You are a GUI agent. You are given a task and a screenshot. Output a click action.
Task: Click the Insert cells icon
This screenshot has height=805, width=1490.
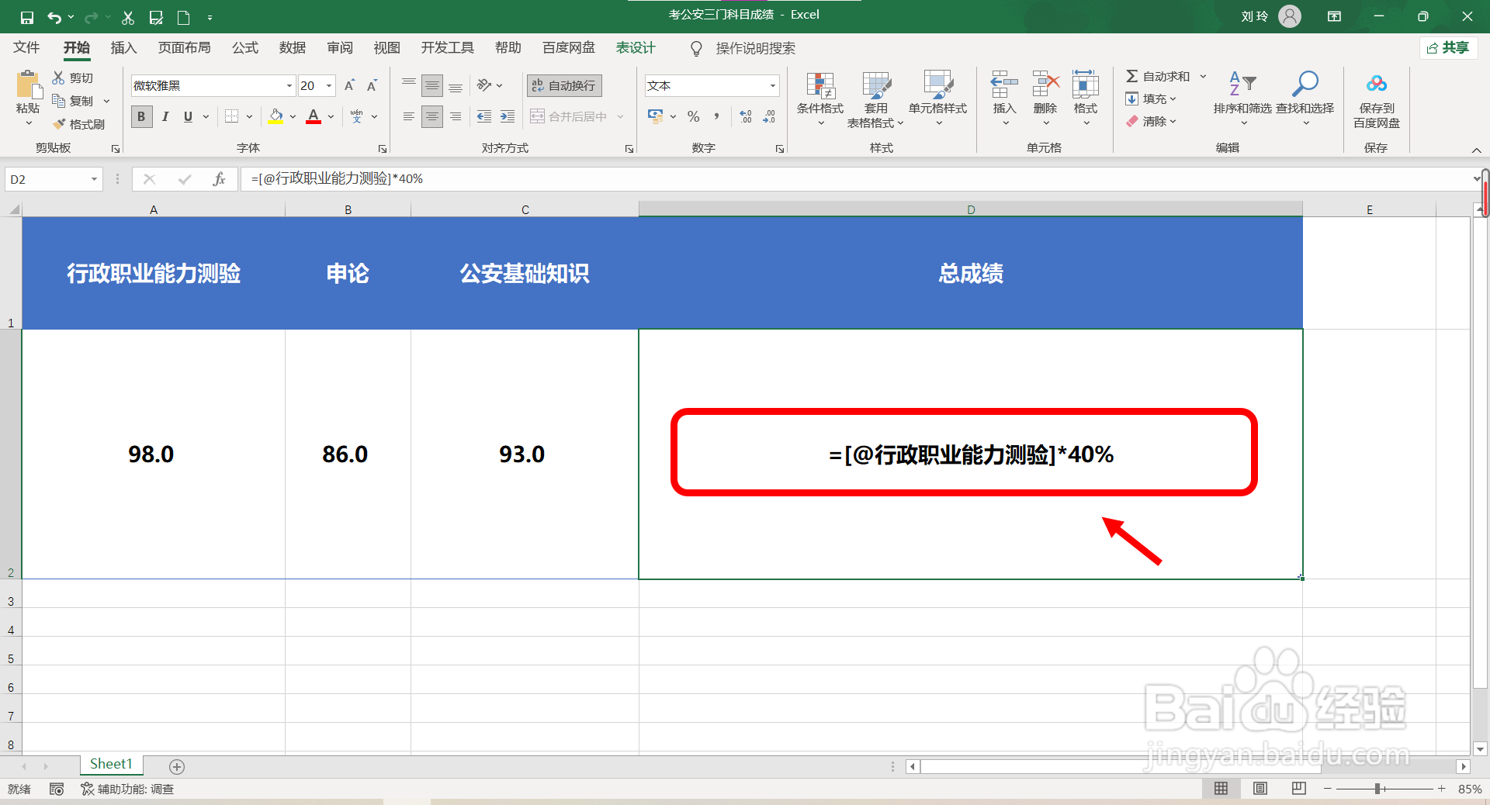point(1004,84)
